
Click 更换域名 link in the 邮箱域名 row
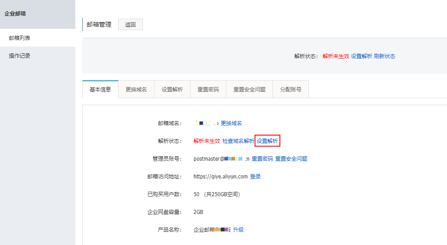[x=231, y=123]
